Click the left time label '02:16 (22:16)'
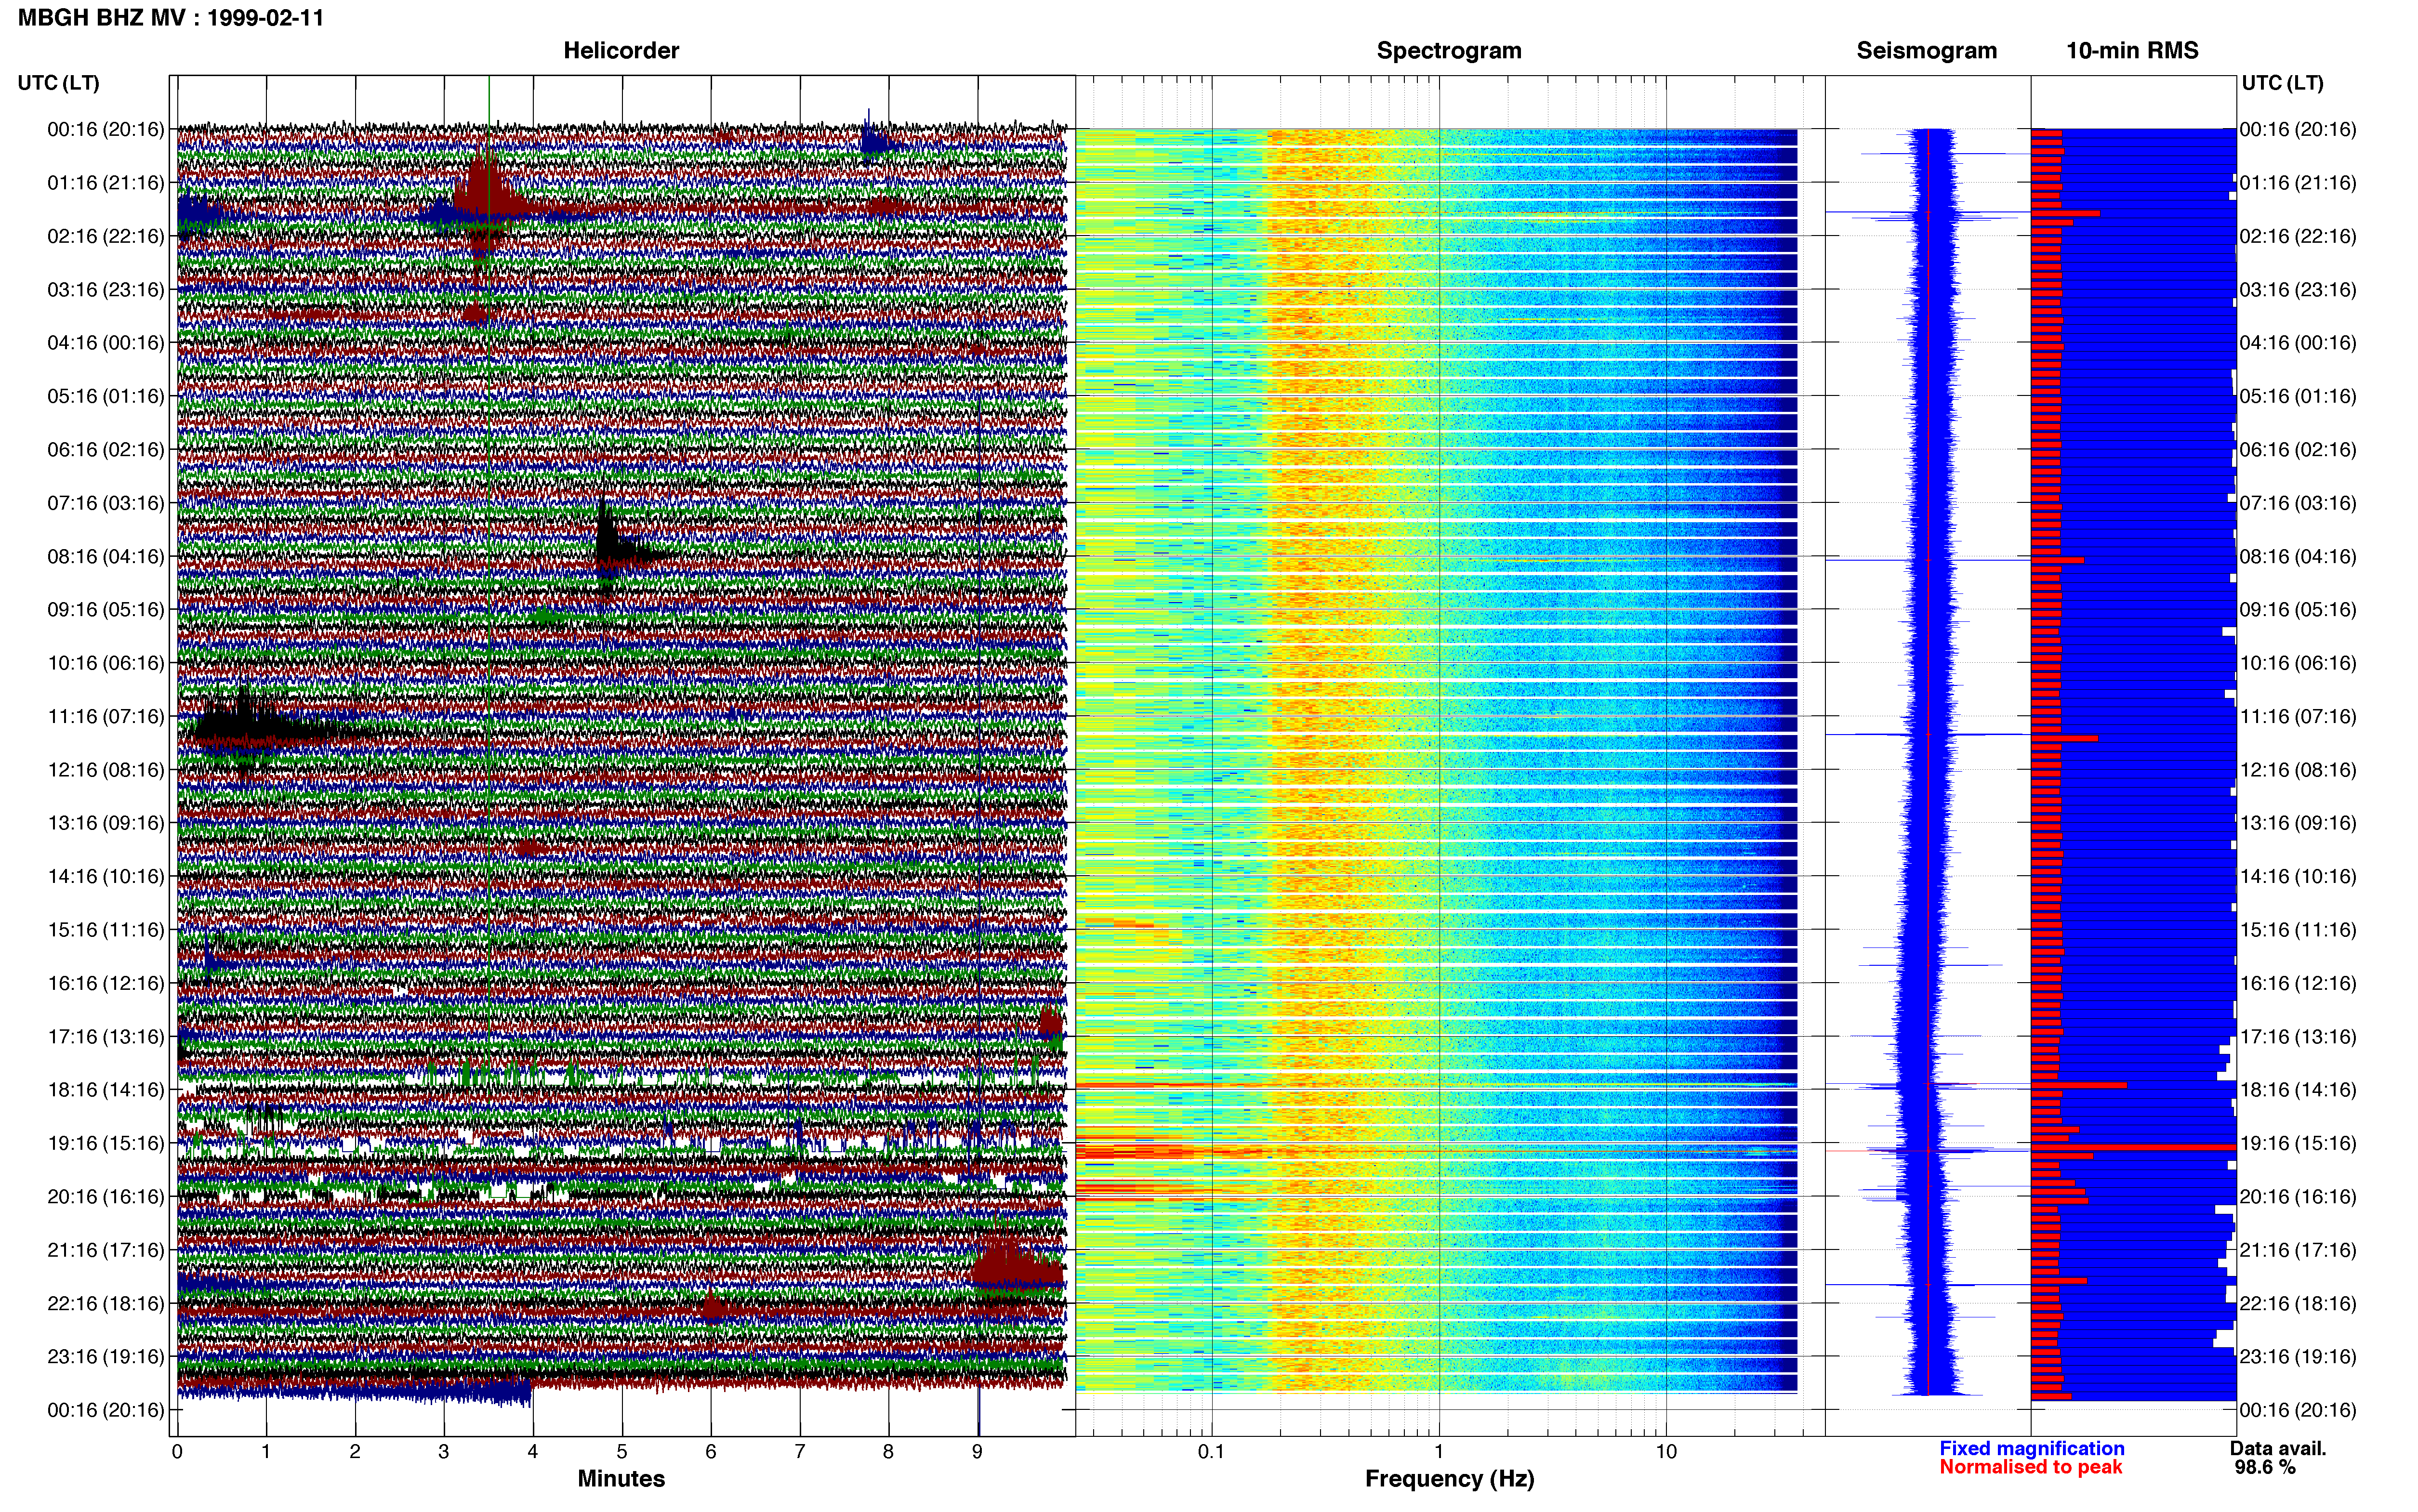This screenshot has width=2418, height=1512. 106,236
